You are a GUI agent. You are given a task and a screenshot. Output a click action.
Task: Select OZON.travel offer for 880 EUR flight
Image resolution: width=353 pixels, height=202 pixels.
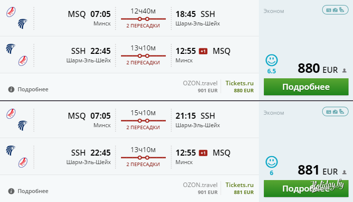click(201, 87)
